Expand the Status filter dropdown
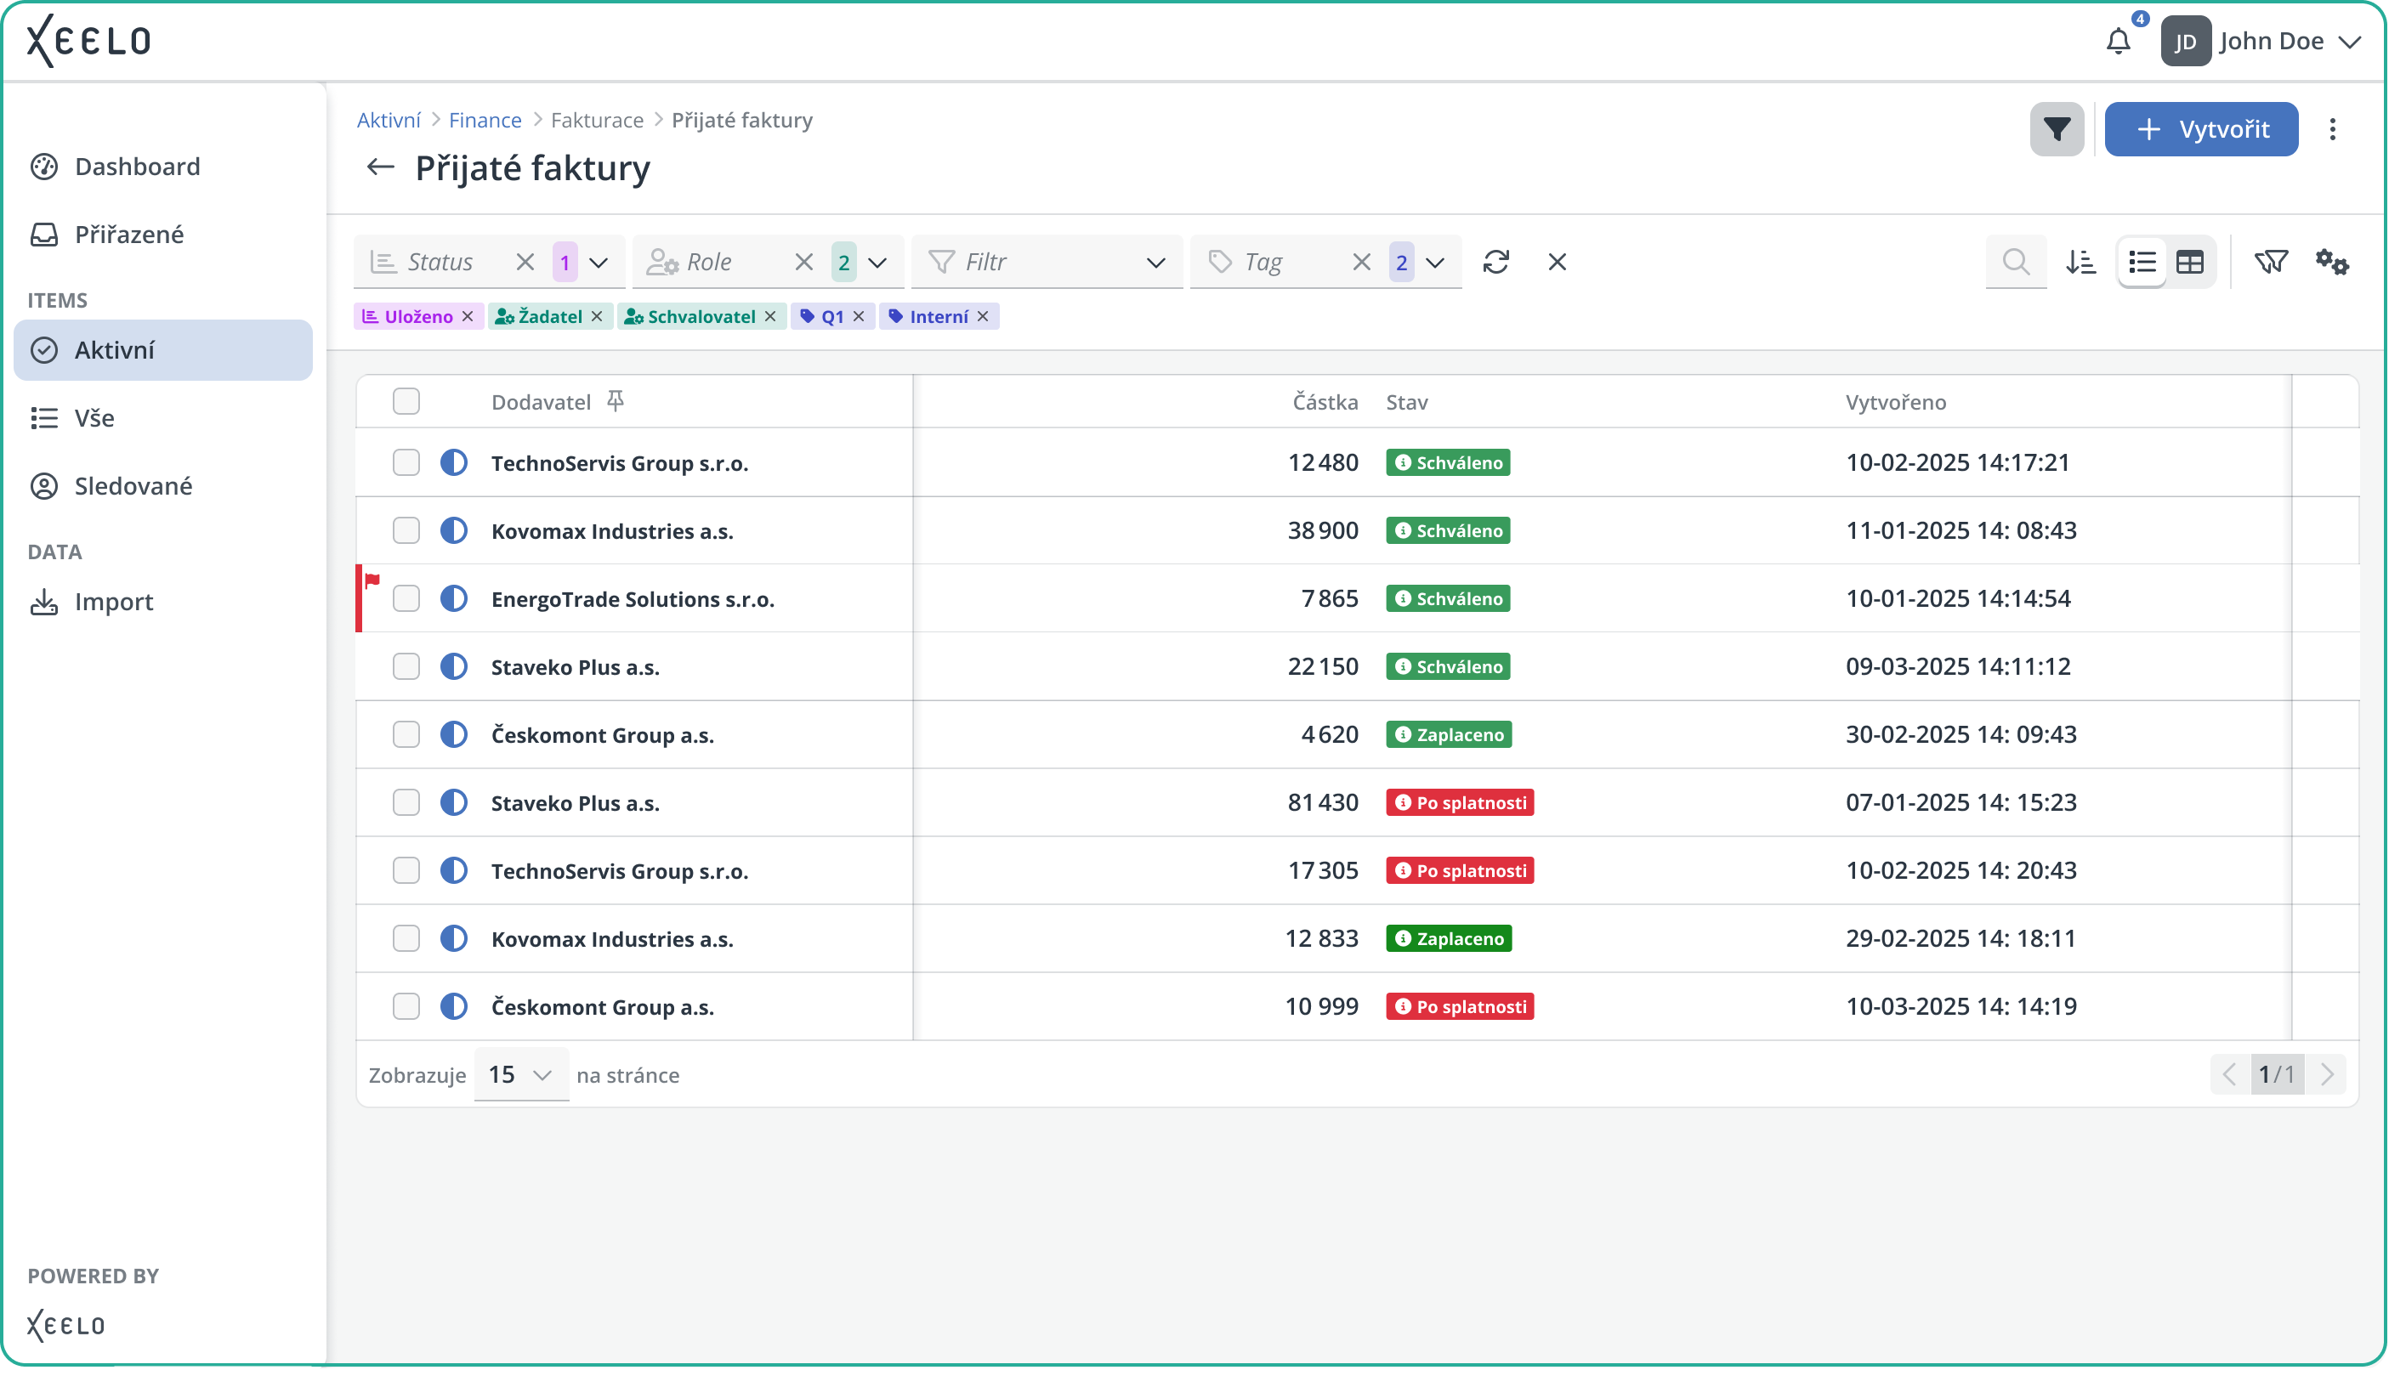 599,263
